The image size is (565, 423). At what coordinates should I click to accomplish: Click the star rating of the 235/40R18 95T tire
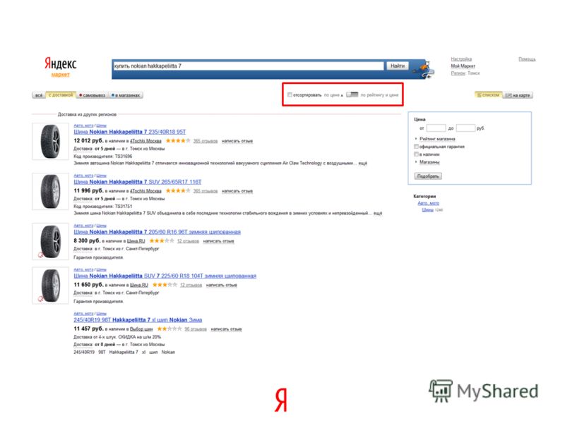178,140
